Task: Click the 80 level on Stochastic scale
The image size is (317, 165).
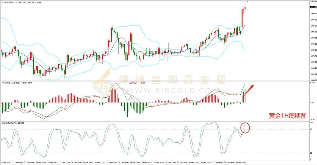Action: tap(311, 129)
